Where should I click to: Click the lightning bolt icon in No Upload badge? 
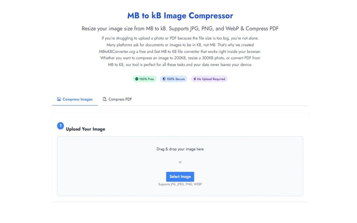pyautogui.click(x=195, y=79)
